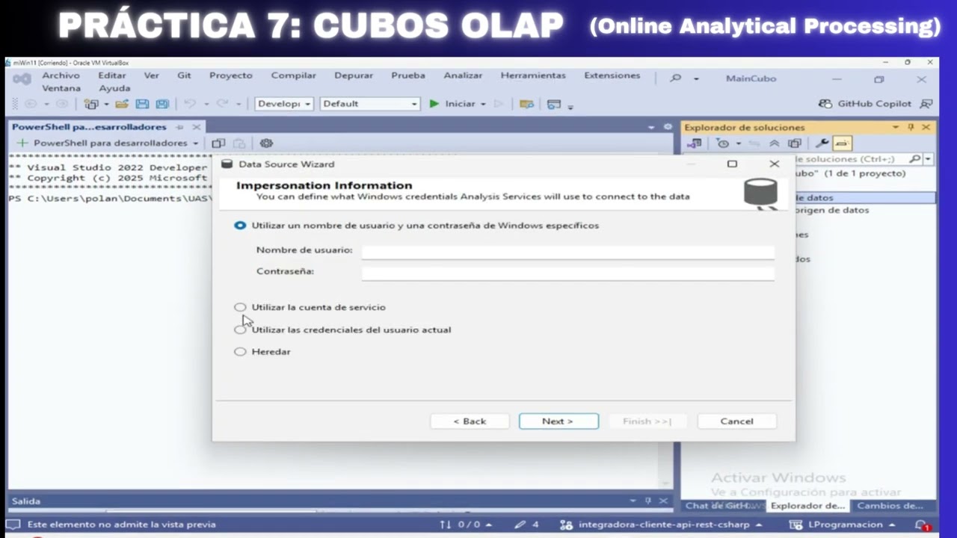Open the new project icon dropdown arrow

pyautogui.click(x=106, y=105)
